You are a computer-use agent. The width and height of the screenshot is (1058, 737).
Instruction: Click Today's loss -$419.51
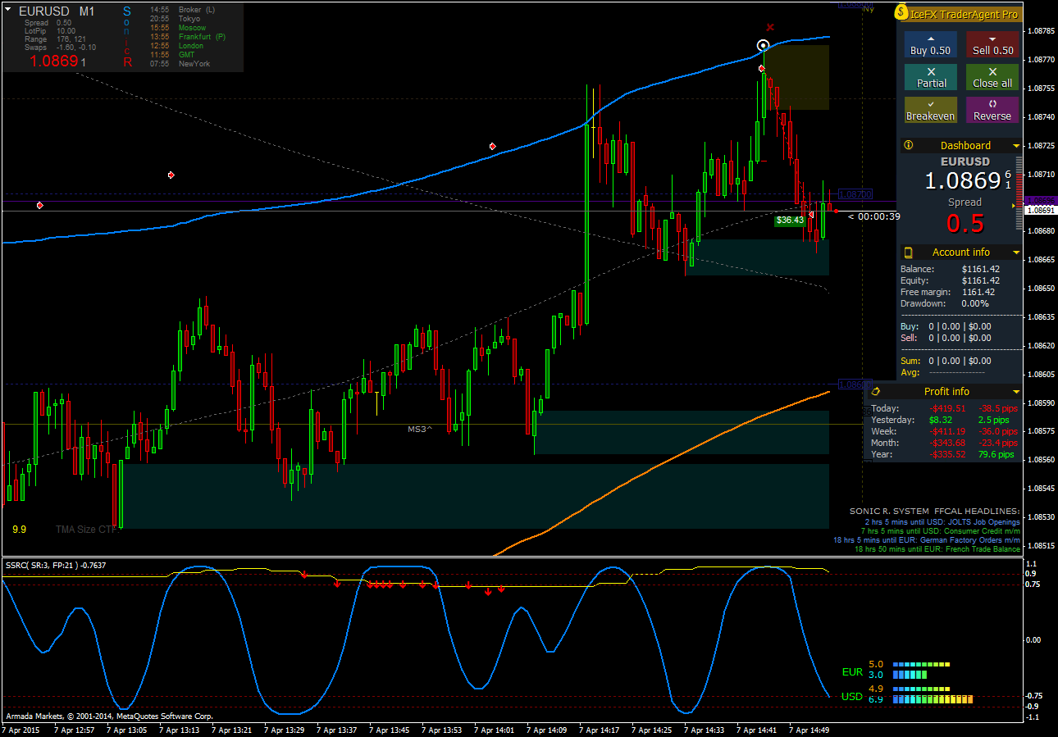click(x=946, y=408)
